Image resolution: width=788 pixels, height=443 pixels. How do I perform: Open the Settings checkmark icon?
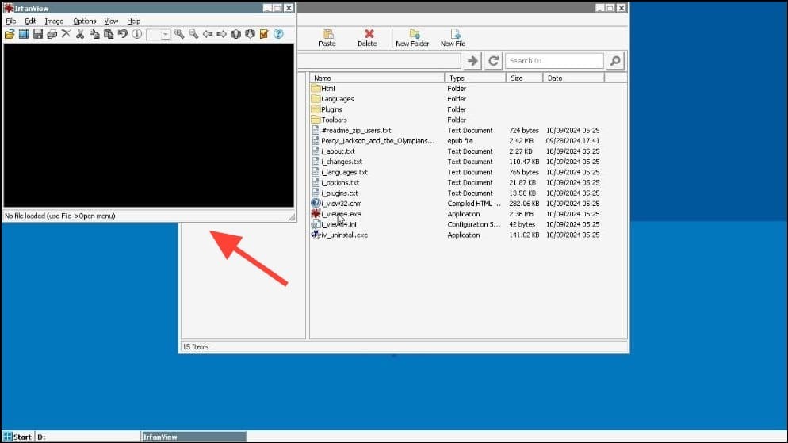(264, 34)
